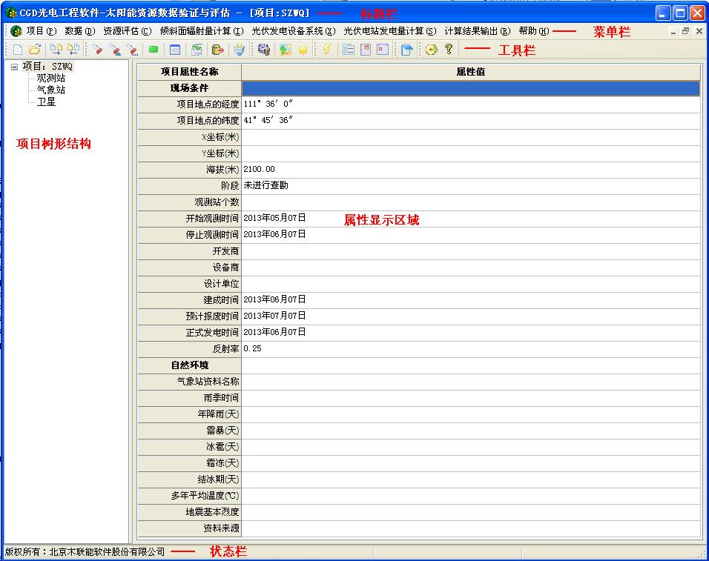
Task: Click the yellow lightning bolt icon
Action: [326, 50]
